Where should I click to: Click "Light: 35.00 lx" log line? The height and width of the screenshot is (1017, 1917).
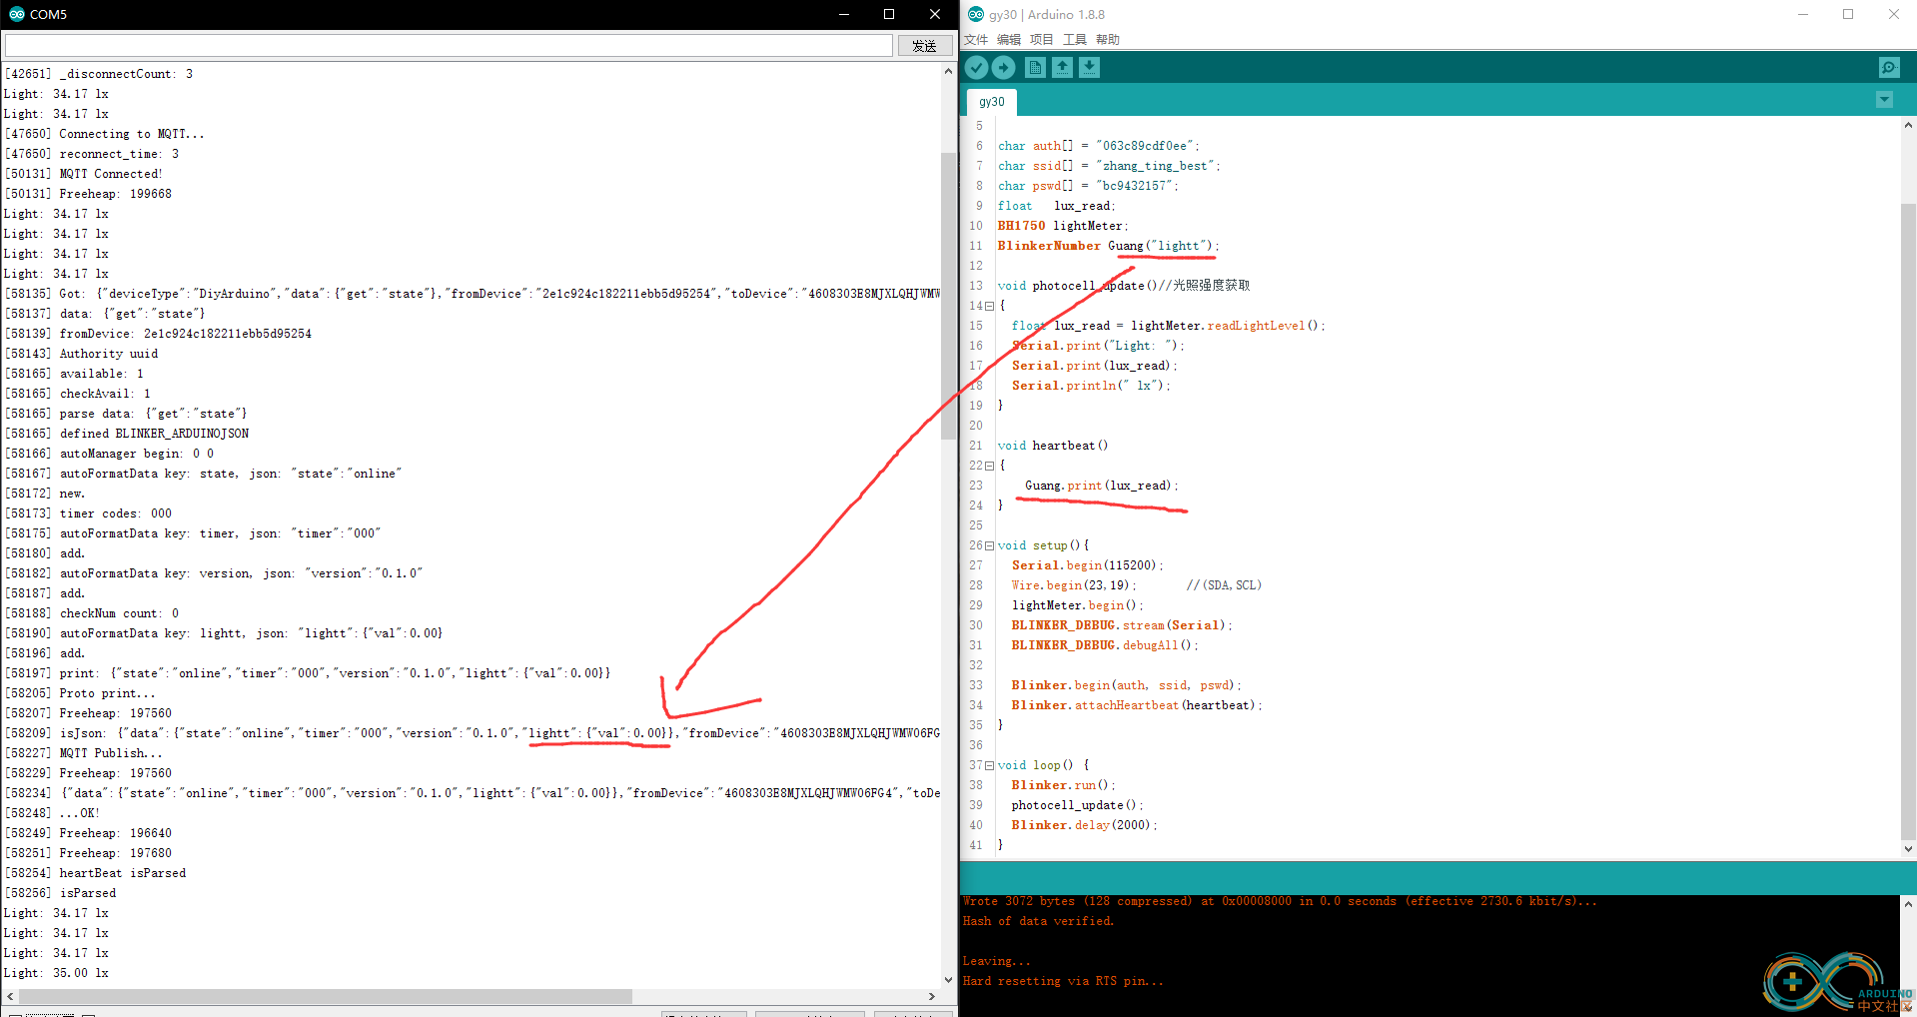click(x=56, y=973)
